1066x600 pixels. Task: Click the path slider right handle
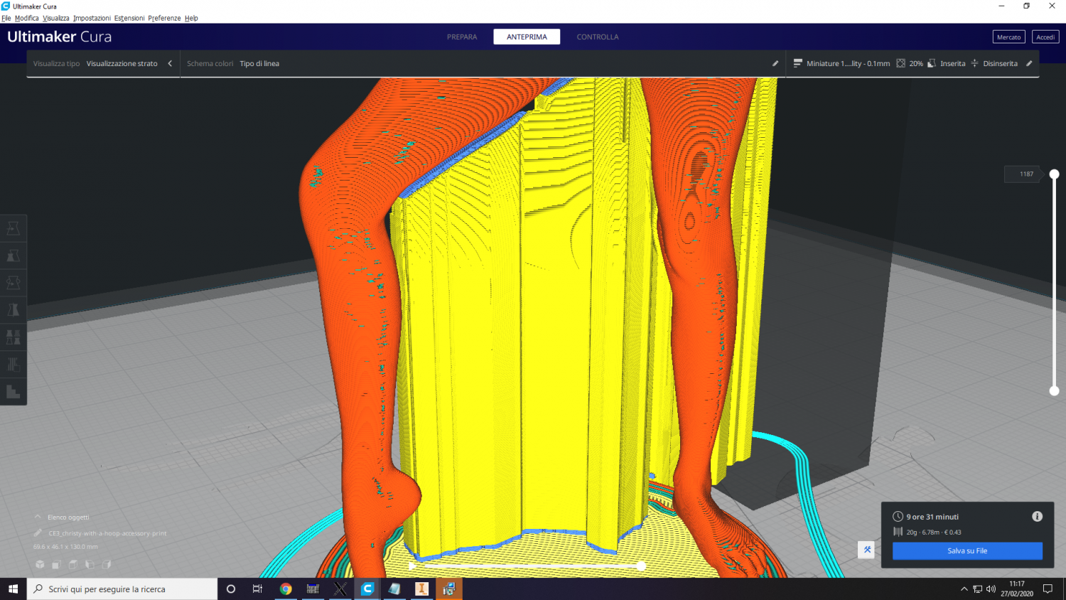642,566
